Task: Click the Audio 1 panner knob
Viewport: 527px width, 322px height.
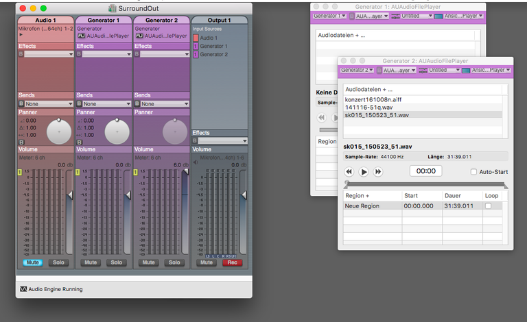Action: click(x=59, y=132)
